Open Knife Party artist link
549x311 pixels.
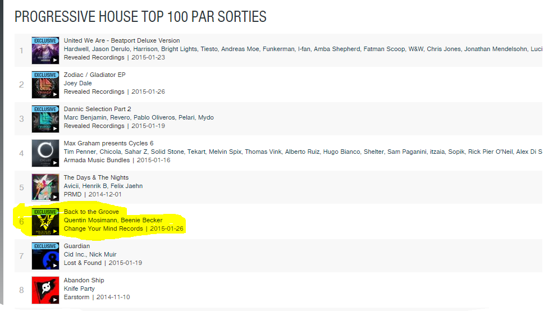click(79, 289)
